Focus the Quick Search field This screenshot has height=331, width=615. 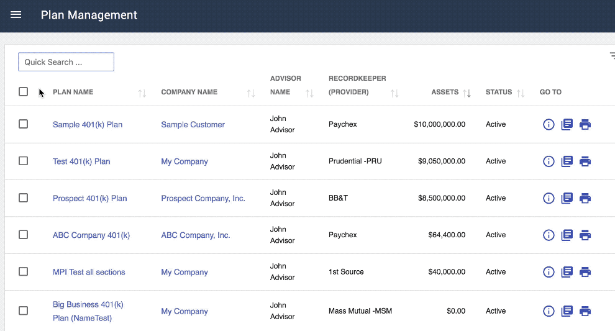66,62
